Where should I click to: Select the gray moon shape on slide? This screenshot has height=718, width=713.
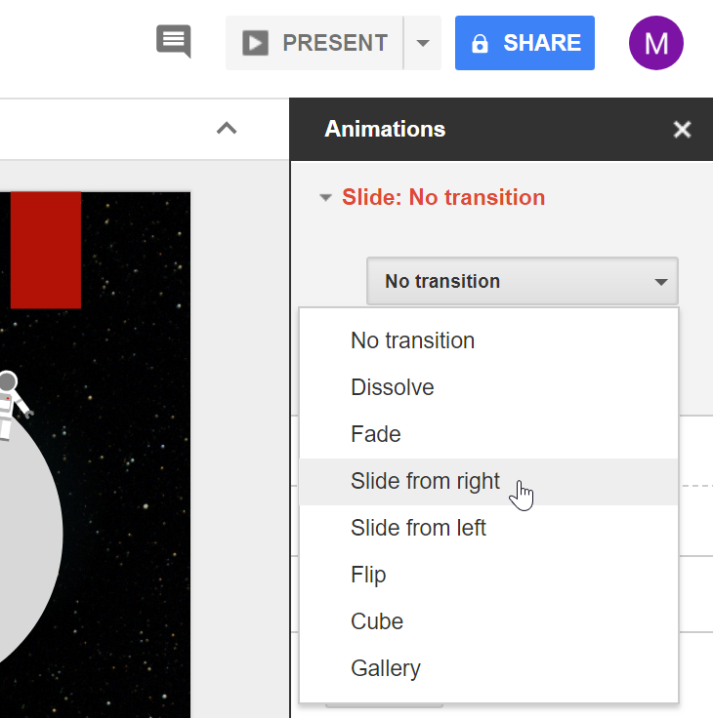pyautogui.click(x=27, y=540)
